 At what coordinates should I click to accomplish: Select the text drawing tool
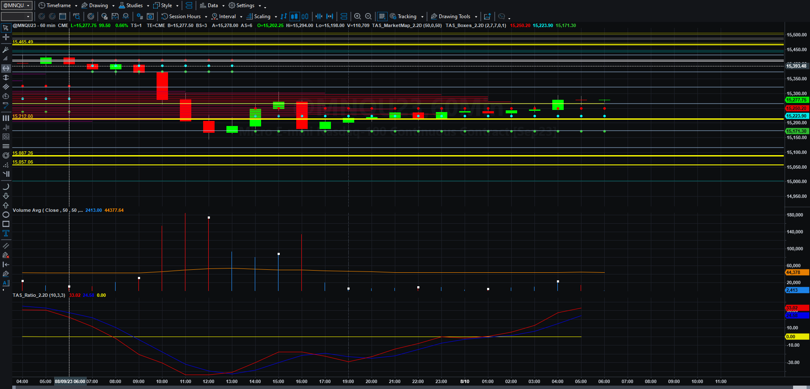pos(6,233)
